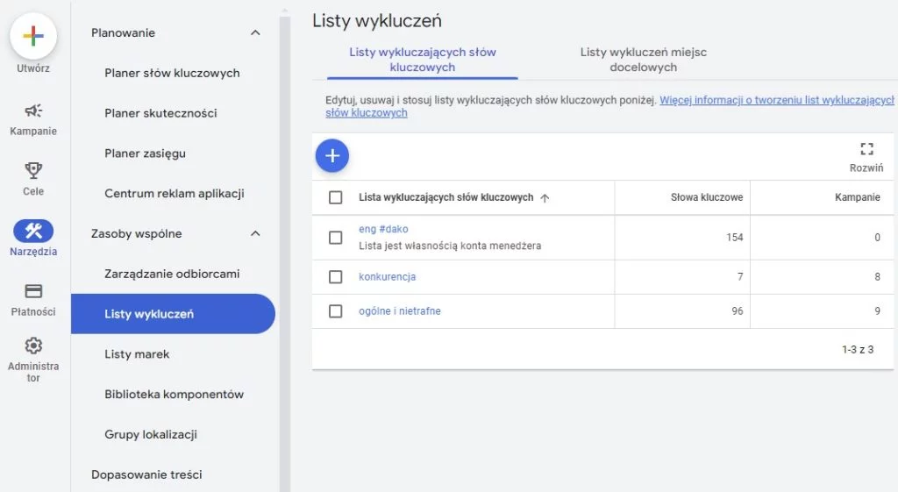This screenshot has width=898, height=492.
Task: Open Planer skuteczności
Action: (x=160, y=113)
